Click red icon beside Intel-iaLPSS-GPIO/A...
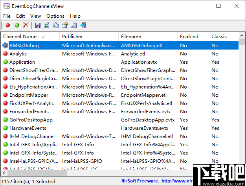 (6, 161)
